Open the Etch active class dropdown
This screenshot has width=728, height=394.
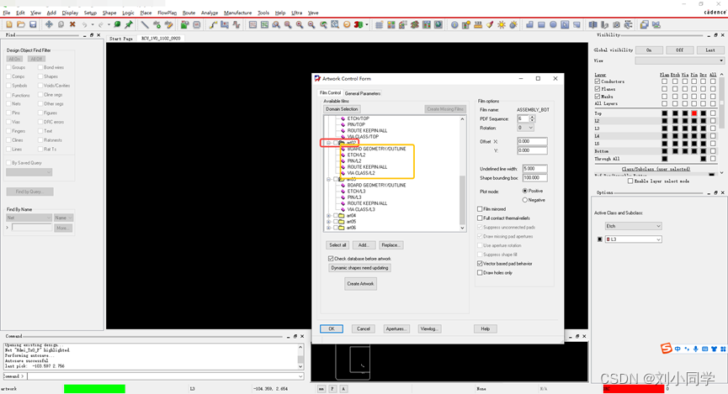click(x=633, y=226)
